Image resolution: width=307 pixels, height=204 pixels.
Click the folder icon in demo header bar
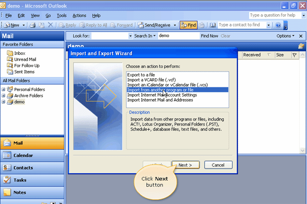pos(301,46)
